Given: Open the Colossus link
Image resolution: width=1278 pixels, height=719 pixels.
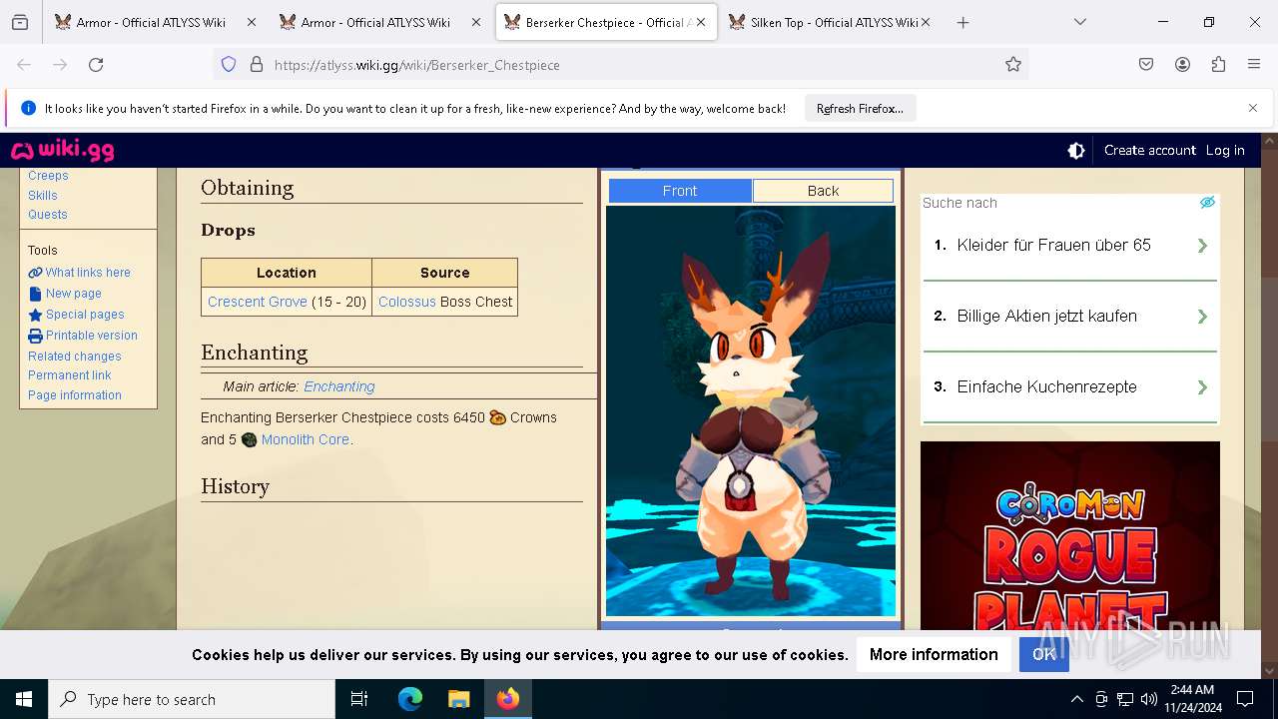Looking at the screenshot, I should [x=407, y=302].
